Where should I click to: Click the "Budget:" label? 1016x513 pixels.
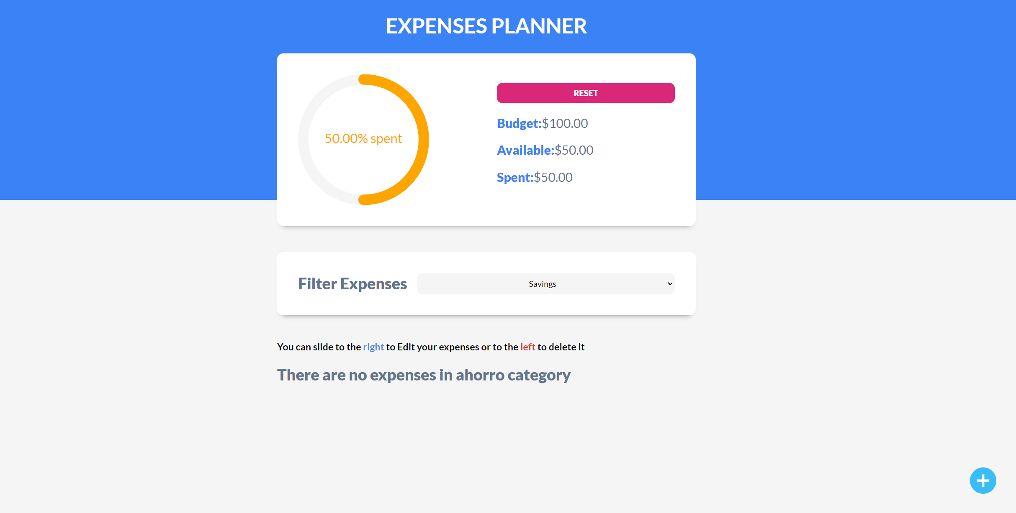coord(519,123)
